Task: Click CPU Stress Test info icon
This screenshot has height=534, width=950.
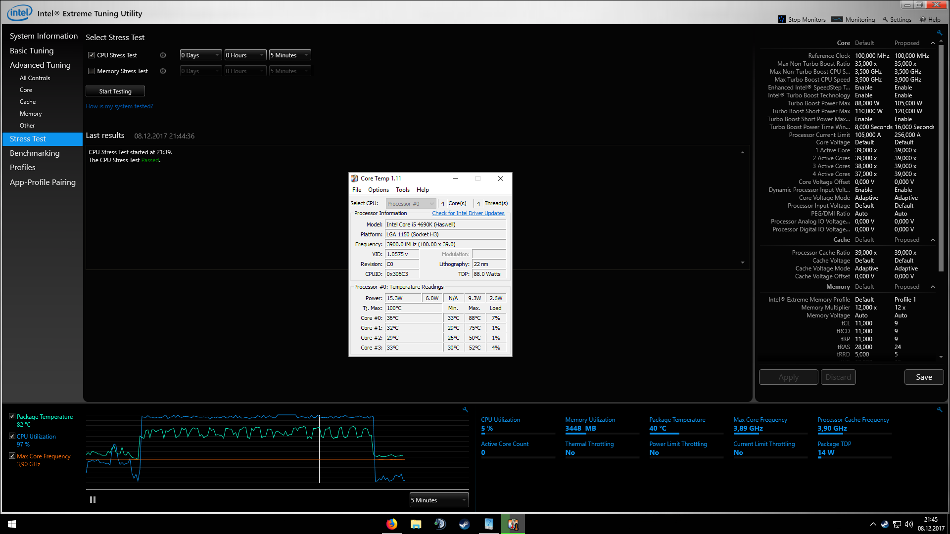Action: tap(163, 55)
